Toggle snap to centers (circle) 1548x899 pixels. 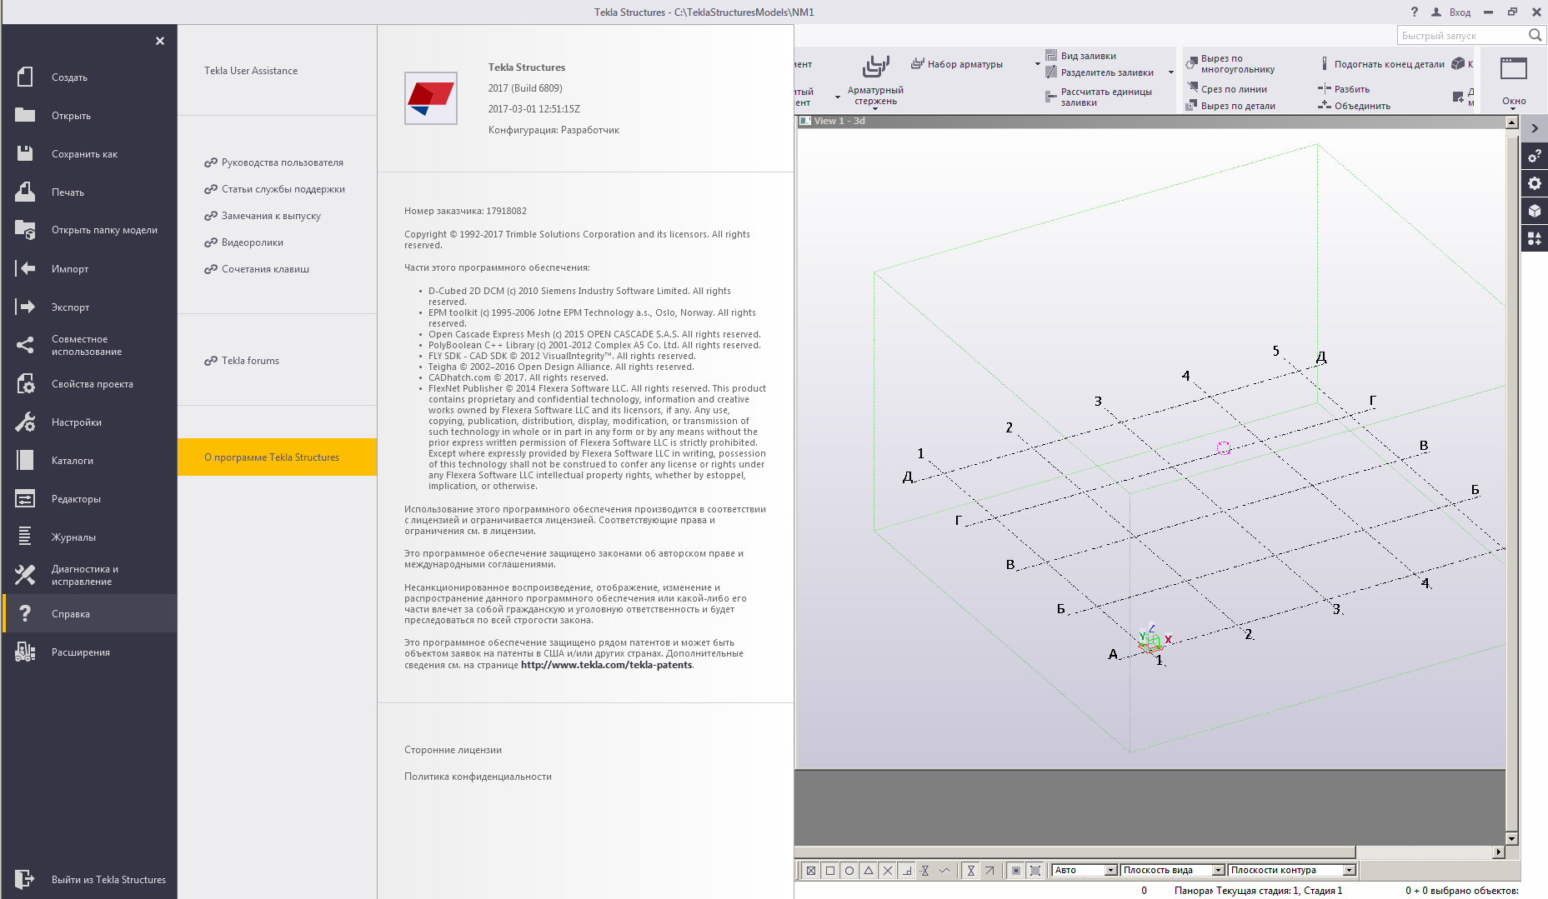coord(849,871)
